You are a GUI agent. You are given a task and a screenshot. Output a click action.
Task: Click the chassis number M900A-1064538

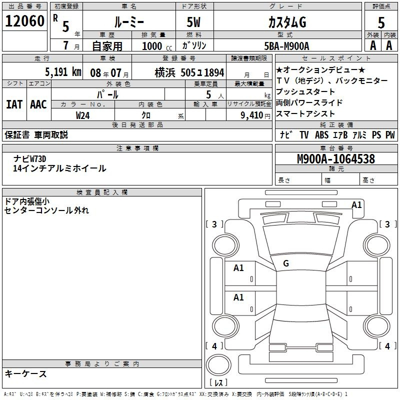pos(336,159)
